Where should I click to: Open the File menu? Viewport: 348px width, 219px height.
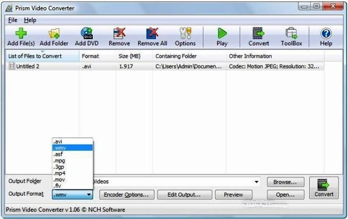(x=13, y=20)
